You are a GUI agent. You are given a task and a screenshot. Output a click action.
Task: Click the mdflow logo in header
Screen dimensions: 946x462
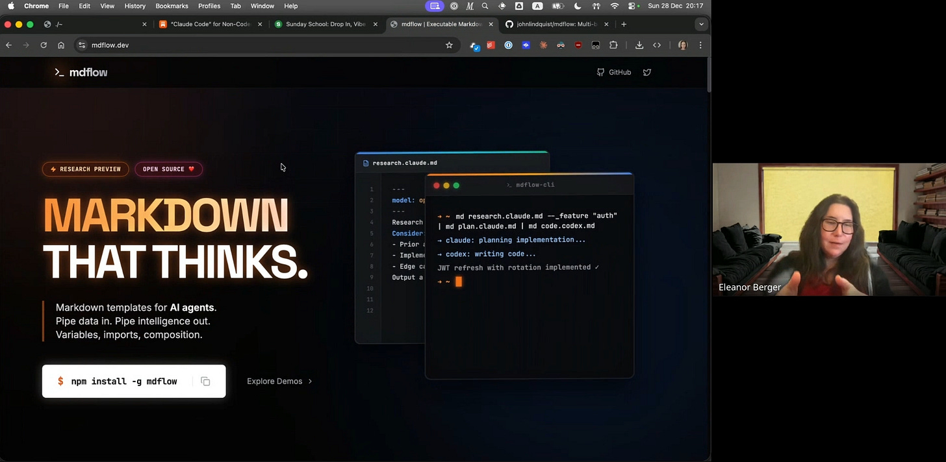[x=81, y=73]
